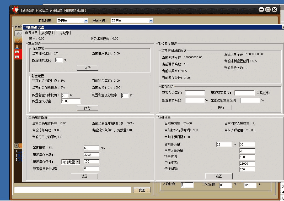The image size is (284, 201).
Task: Click 设置 button in 场景设置 section
Action: coord(219,176)
